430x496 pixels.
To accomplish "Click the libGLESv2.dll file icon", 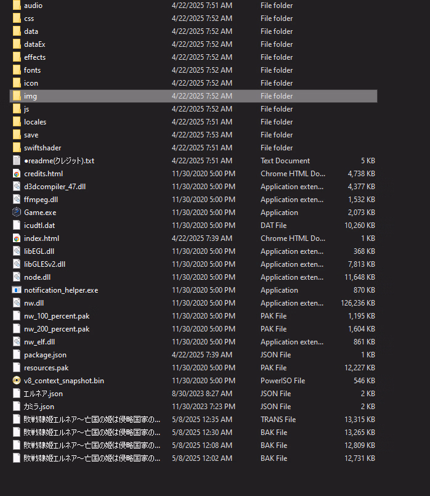I will (x=17, y=264).
